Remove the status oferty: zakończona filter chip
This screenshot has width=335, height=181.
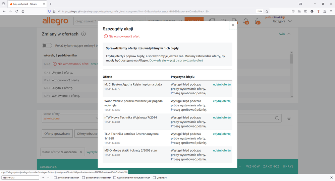[81, 152]
